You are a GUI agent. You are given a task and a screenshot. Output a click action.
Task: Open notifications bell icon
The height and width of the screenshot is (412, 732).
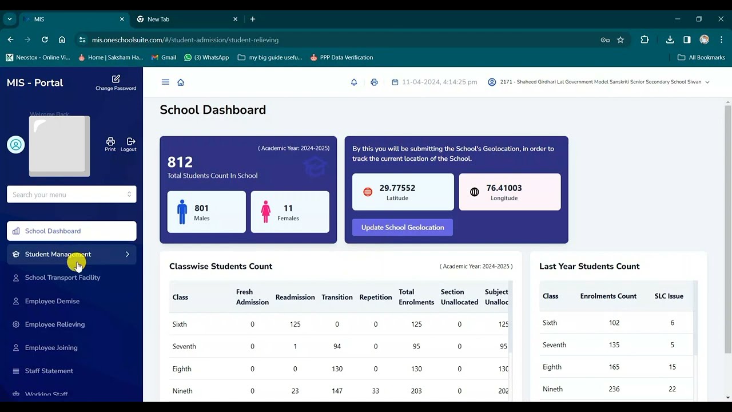point(354,82)
